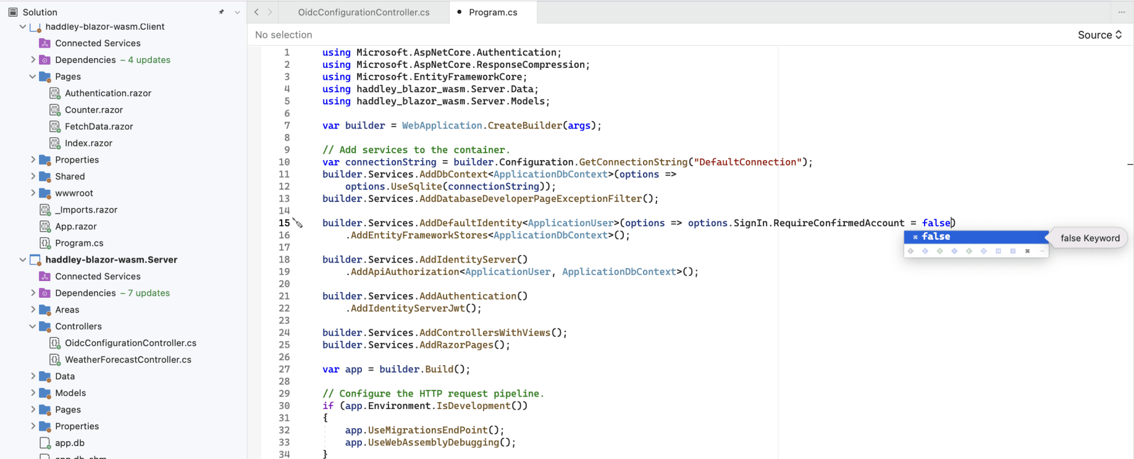Click the Solution window icon in panel header

[x=13, y=12]
